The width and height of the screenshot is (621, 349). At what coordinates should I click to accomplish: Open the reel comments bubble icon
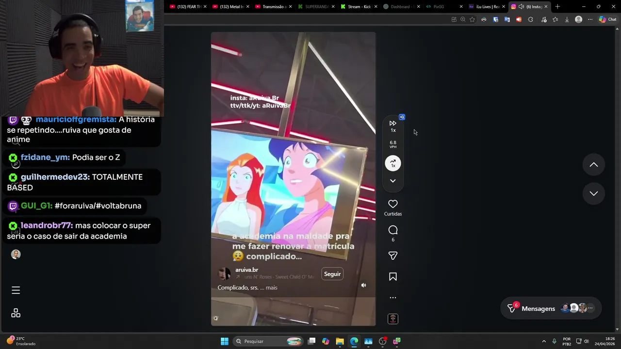[393, 230]
